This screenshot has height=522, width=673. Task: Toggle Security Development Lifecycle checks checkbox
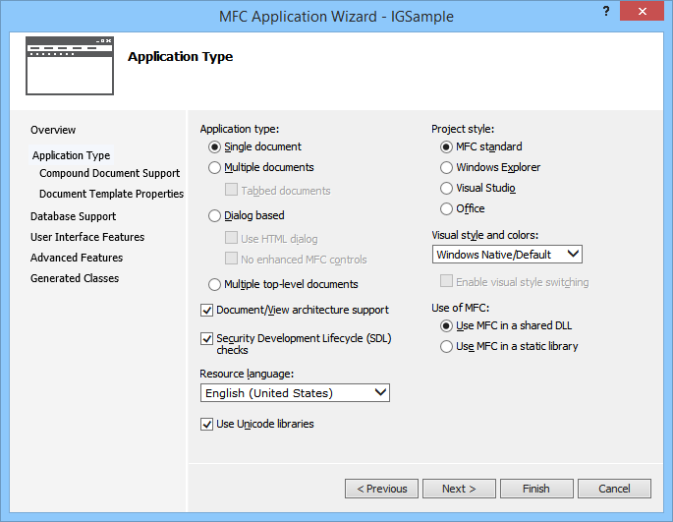click(207, 338)
